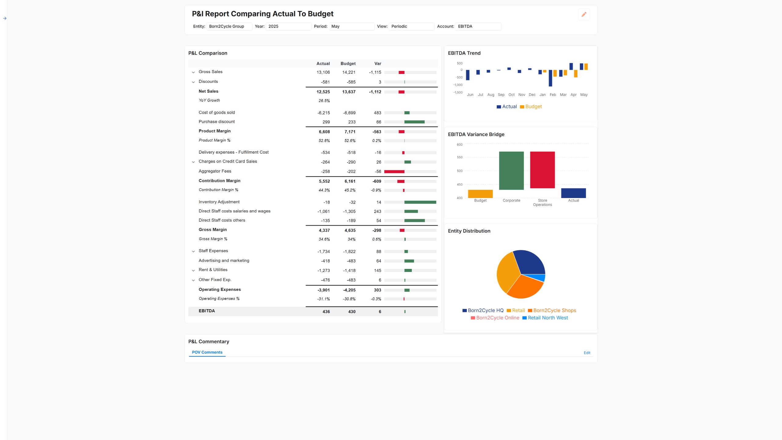This screenshot has height=440, width=782.
Task: Toggle Retail North West legend entry
Action: (524, 318)
